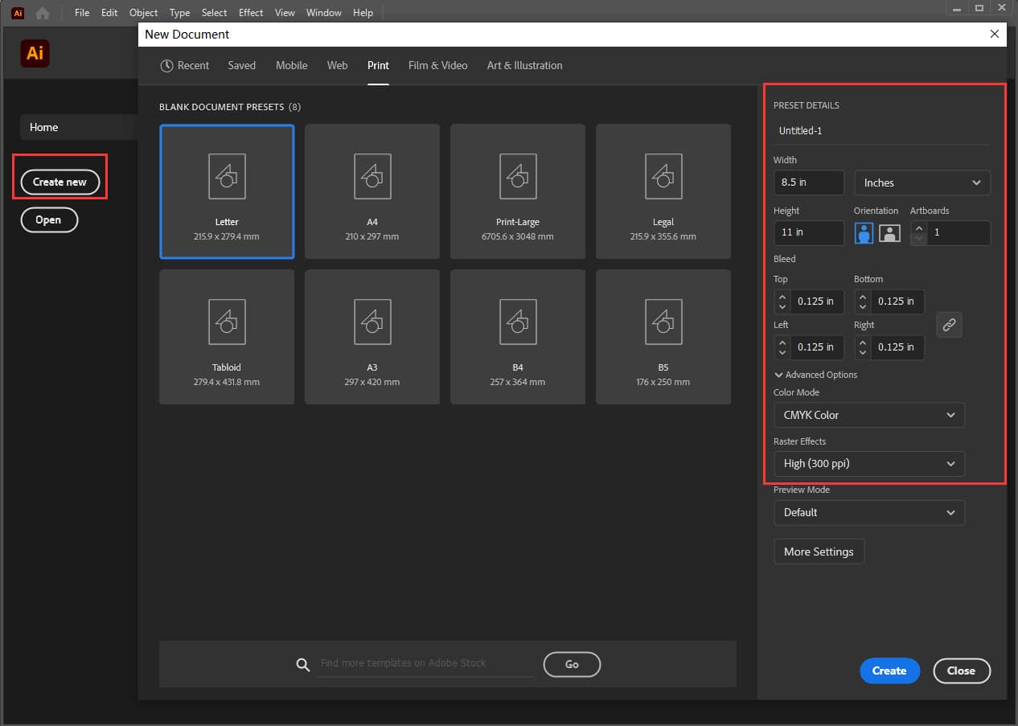The height and width of the screenshot is (726, 1018).
Task: Click the Close button in dialog
Action: (x=962, y=671)
